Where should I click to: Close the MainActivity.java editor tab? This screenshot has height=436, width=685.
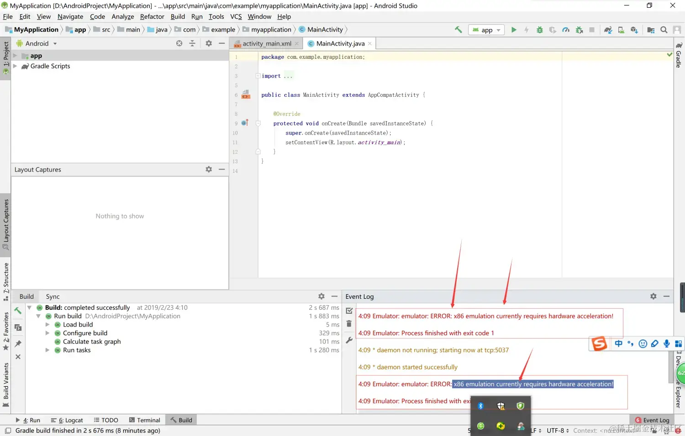coord(370,44)
